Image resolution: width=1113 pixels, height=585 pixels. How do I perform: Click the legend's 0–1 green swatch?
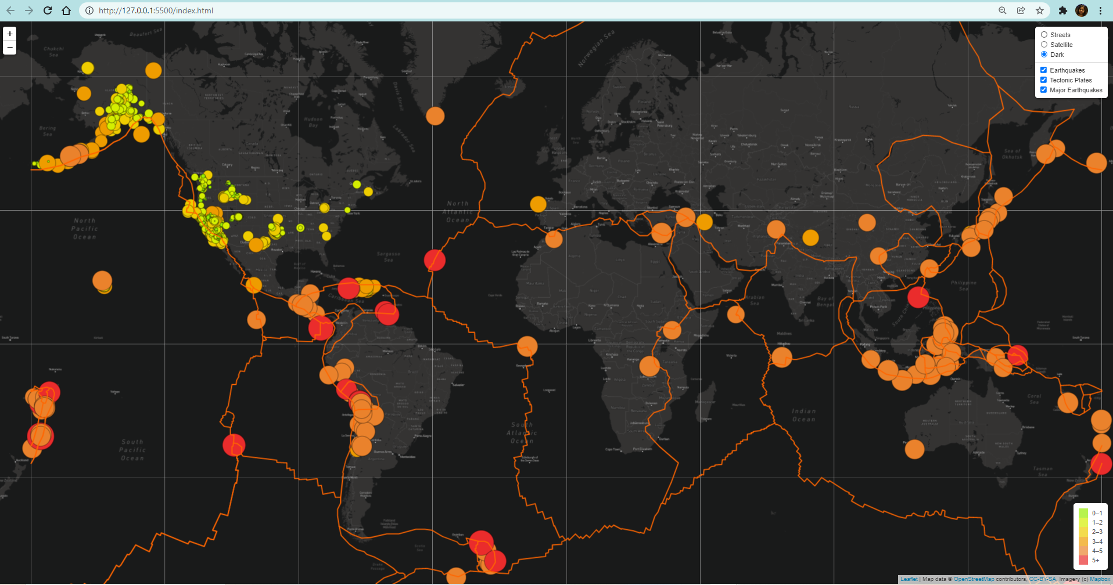click(1083, 513)
